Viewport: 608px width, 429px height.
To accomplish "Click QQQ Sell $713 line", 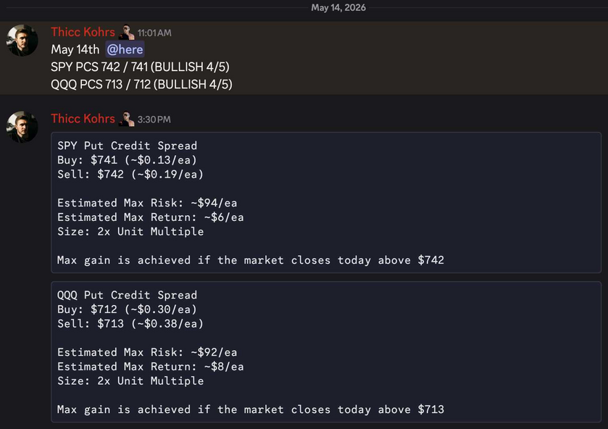I will coord(130,323).
